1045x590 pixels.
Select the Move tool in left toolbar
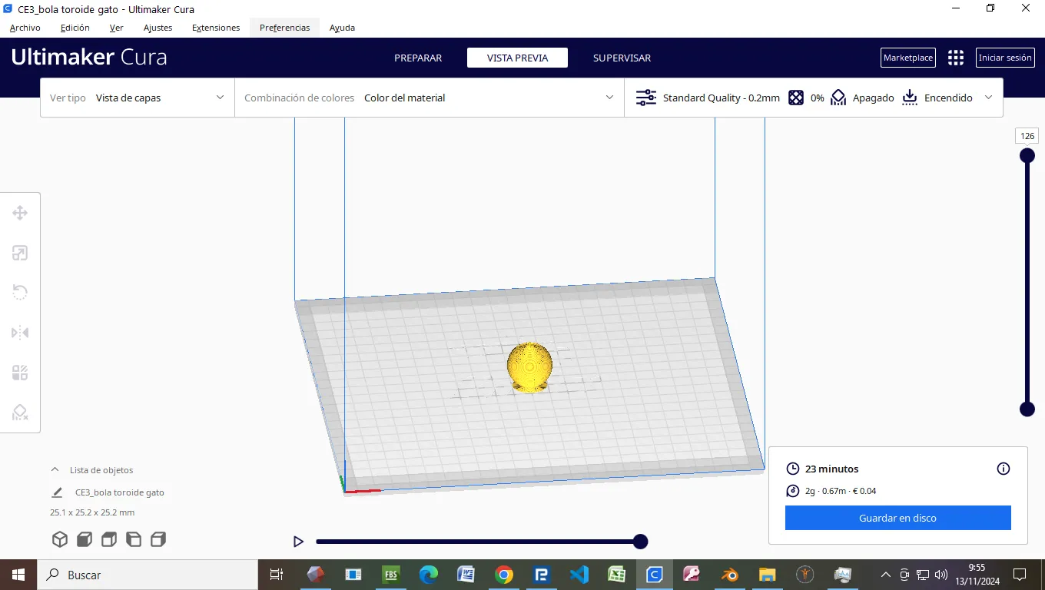click(x=20, y=213)
